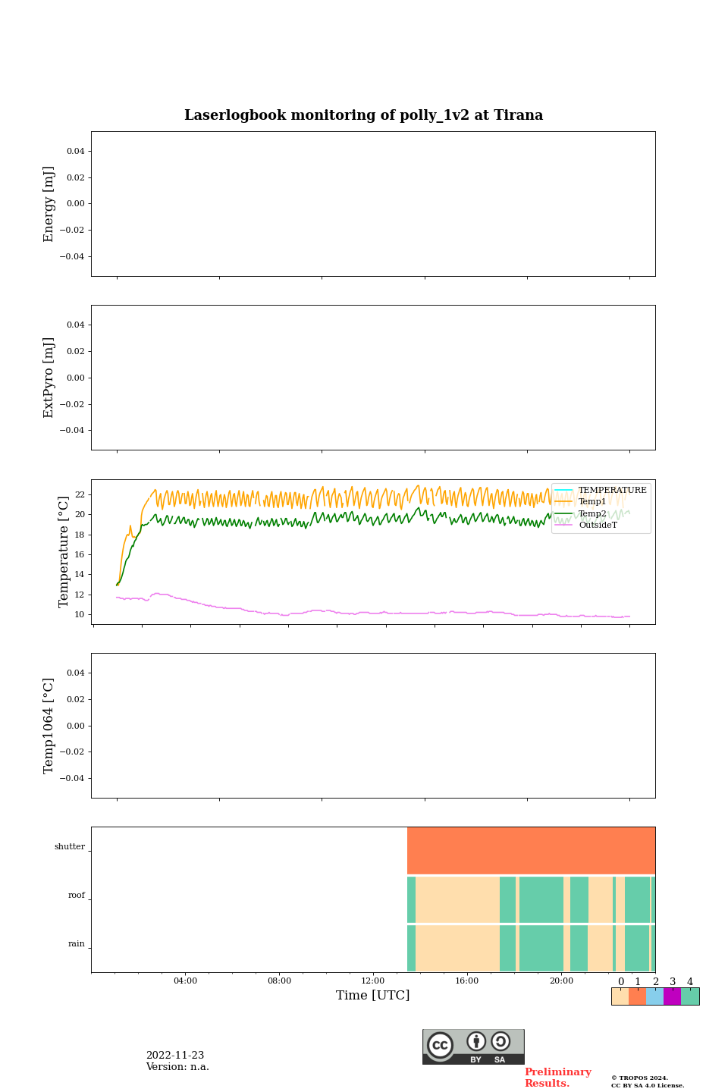Viewport: 728px width, 1092px height.
Task: Click the 16:00 time tick label
Action: (467, 981)
